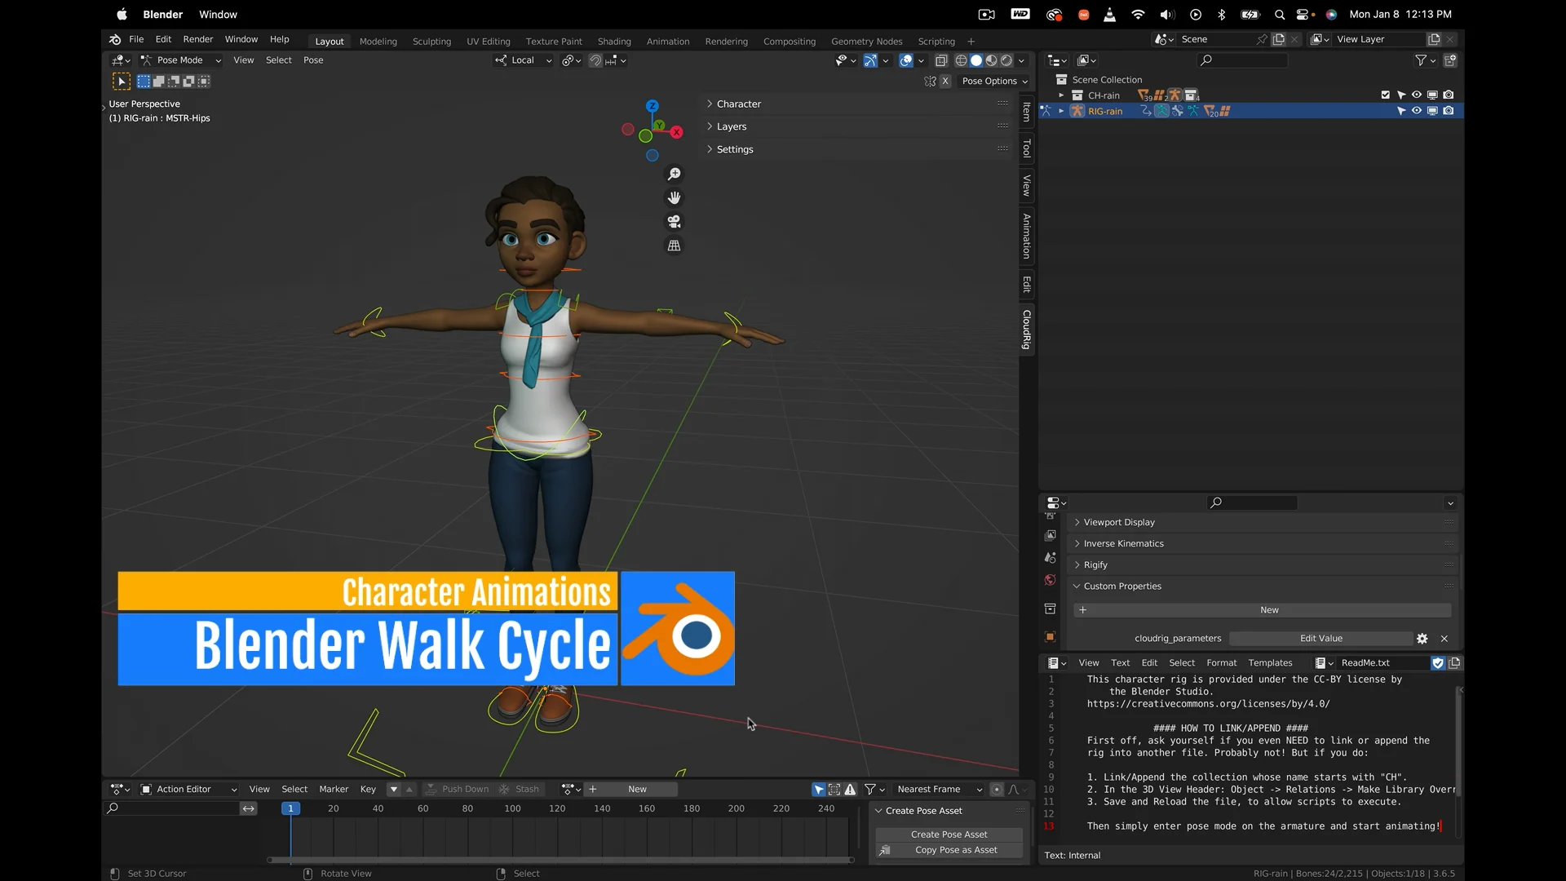Collapse the Custom Properties panel
This screenshot has height=881, width=1566.
(x=1121, y=587)
